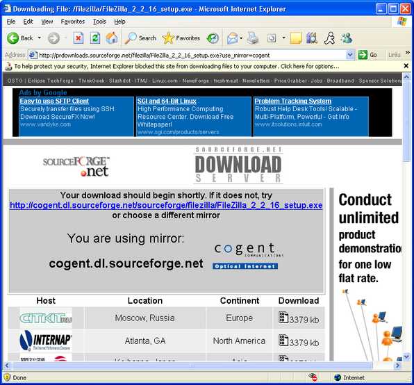
Task: Open the Help menu
Action: click(119, 22)
